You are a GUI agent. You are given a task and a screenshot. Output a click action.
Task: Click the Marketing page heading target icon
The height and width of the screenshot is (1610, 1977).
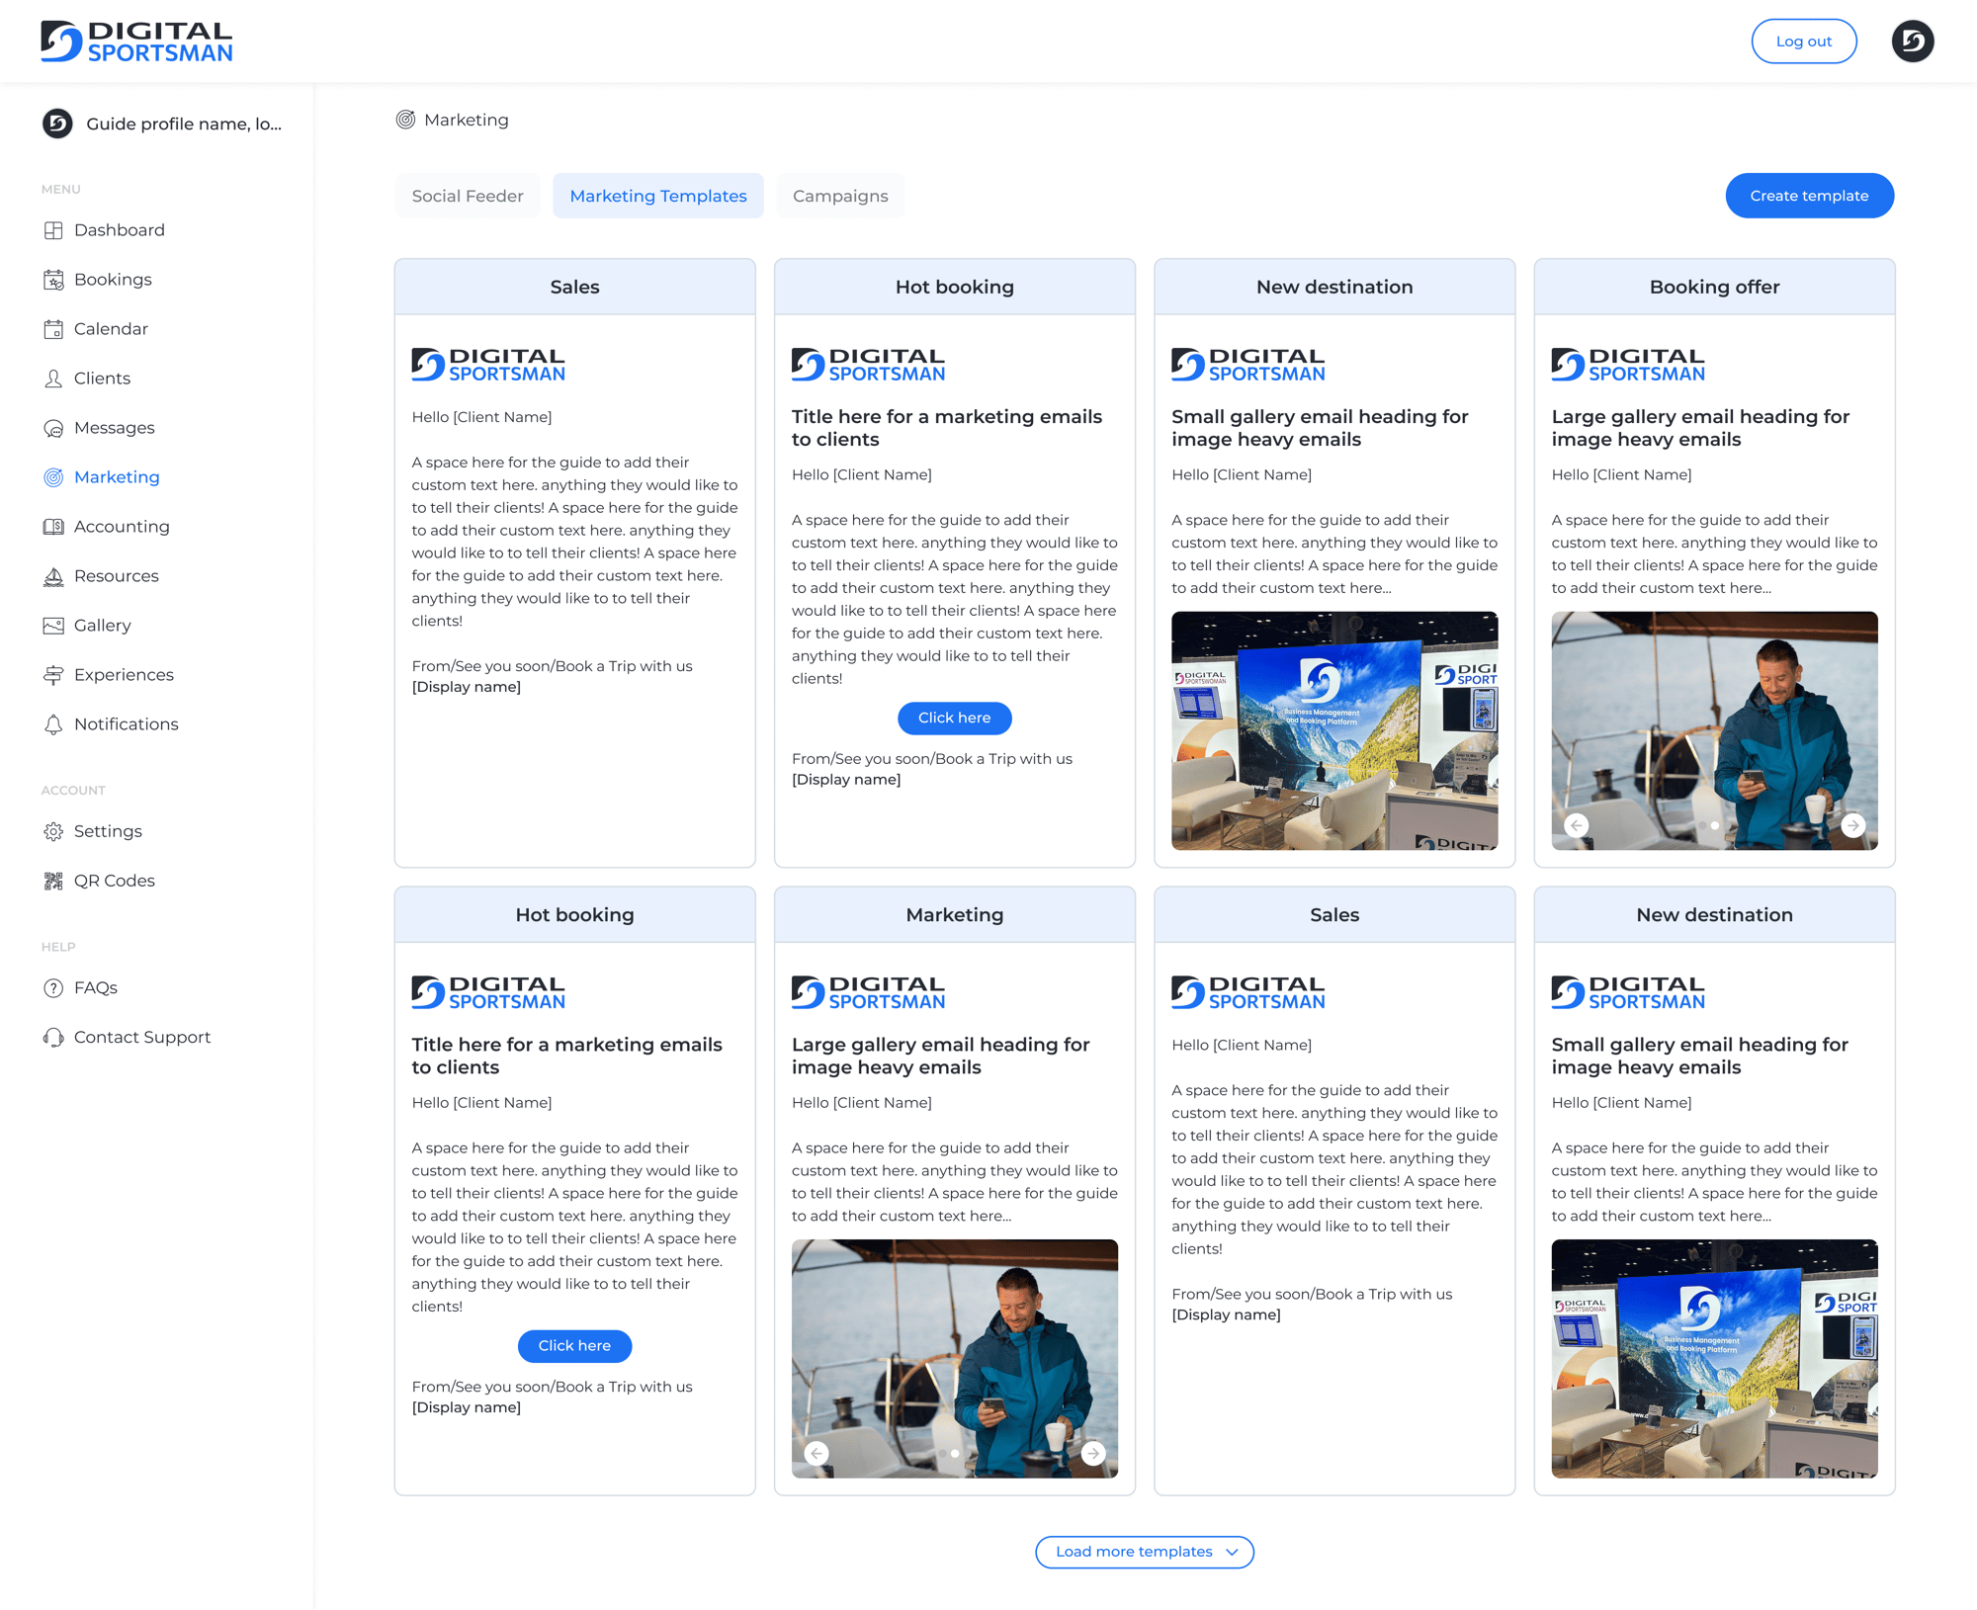(x=405, y=120)
